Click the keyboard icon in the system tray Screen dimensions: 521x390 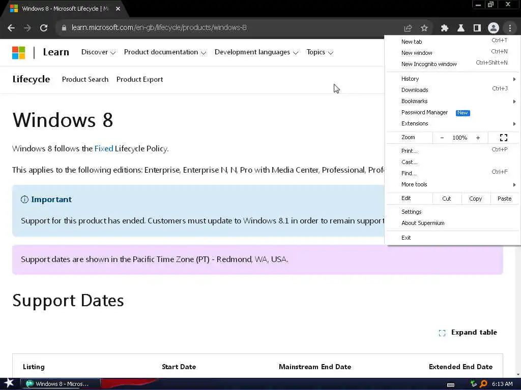451,384
